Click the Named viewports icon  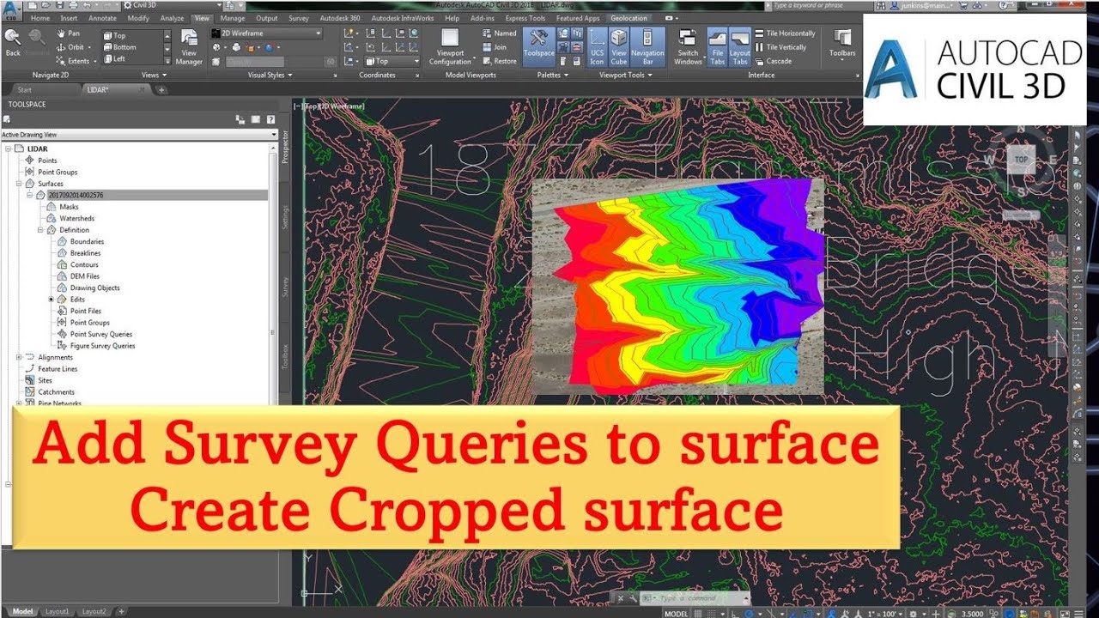tap(499, 33)
